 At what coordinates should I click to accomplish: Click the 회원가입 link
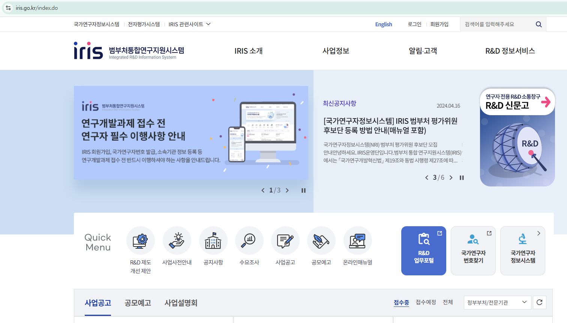pos(439,24)
